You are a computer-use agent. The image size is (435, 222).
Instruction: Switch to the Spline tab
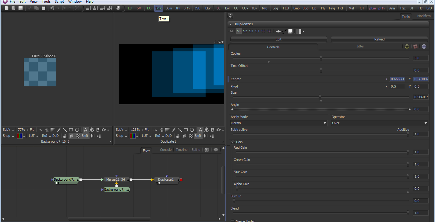tap(196, 150)
